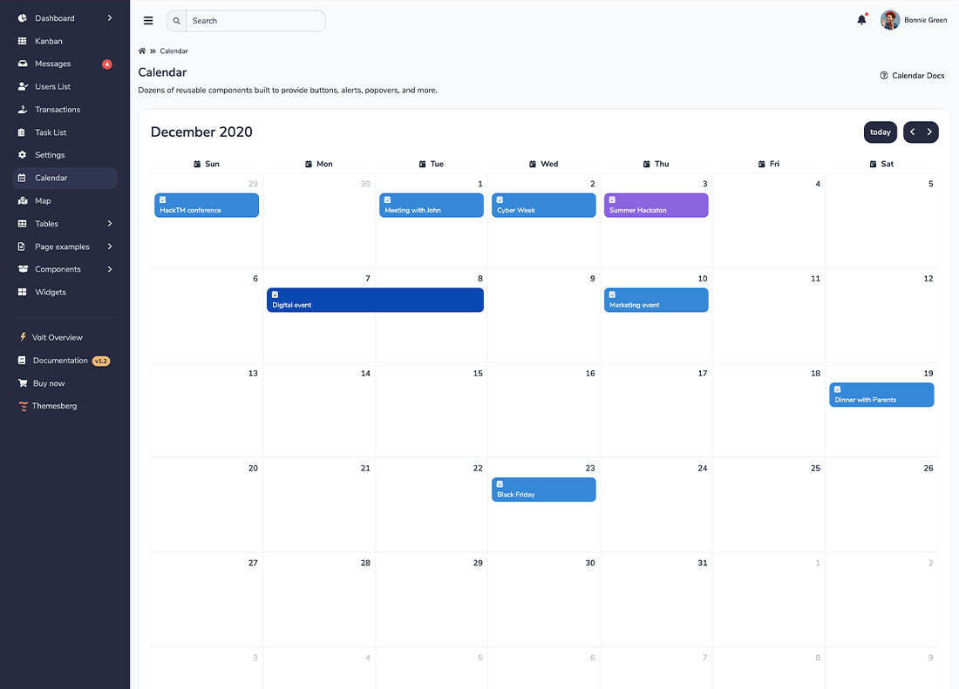Expand the Tables submenu chevron
This screenshot has height=689, width=959.
click(x=110, y=224)
